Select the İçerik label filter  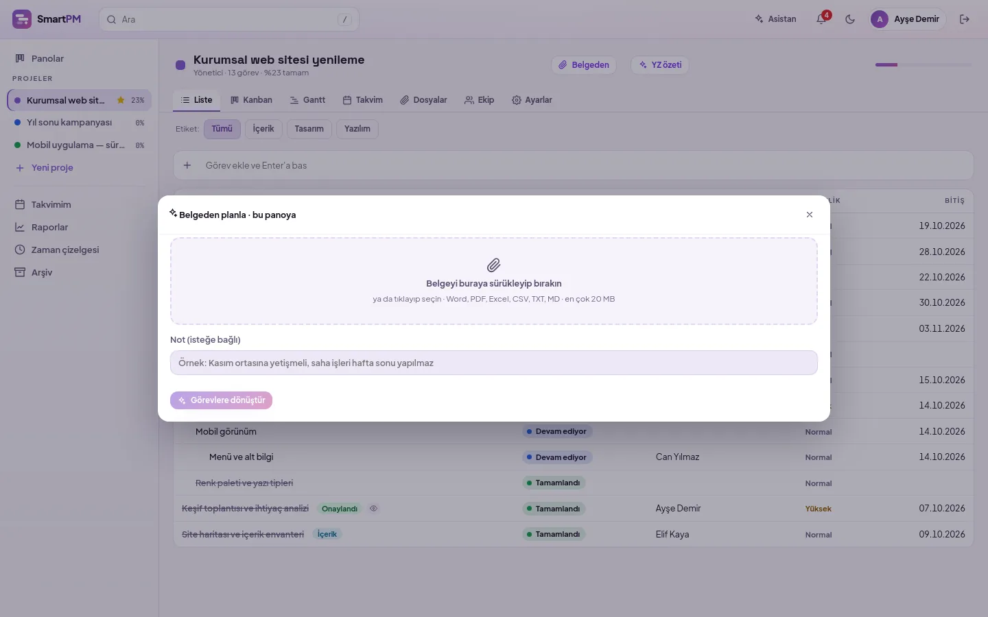[263, 129]
